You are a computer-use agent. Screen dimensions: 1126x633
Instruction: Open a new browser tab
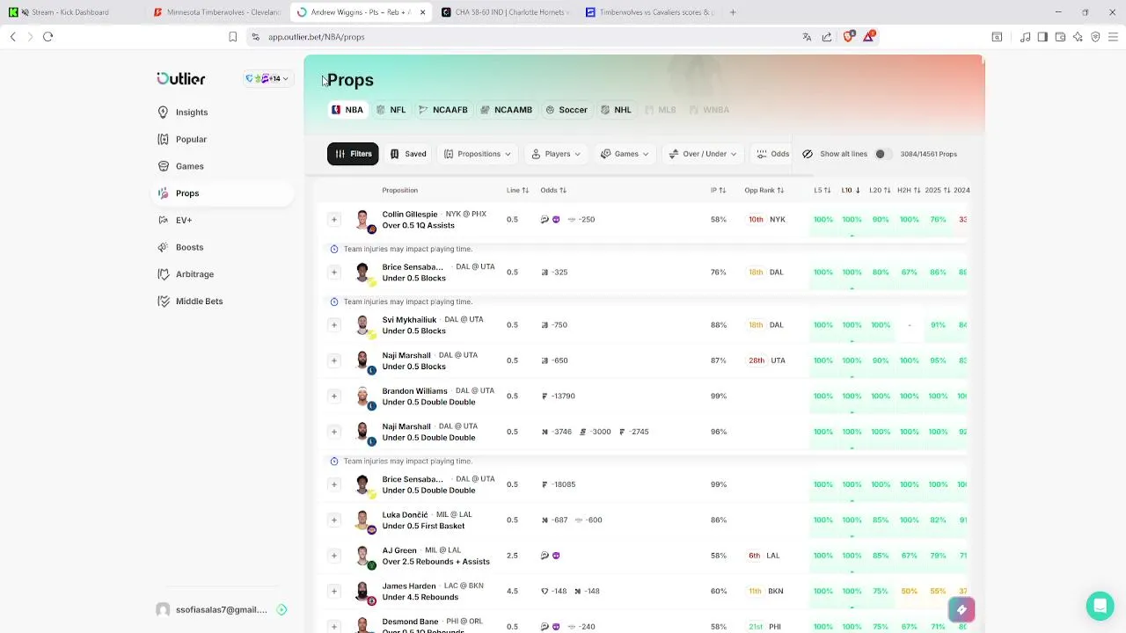(733, 12)
